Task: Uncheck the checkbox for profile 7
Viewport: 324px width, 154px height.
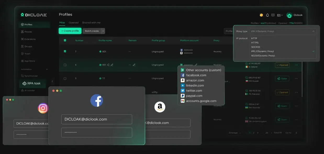Action: tap(65, 51)
